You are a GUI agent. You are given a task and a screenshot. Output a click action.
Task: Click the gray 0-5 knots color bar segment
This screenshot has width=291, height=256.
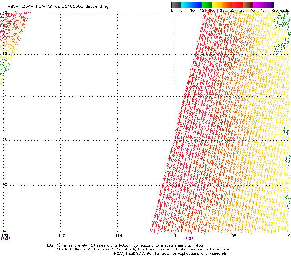pos(176,5)
